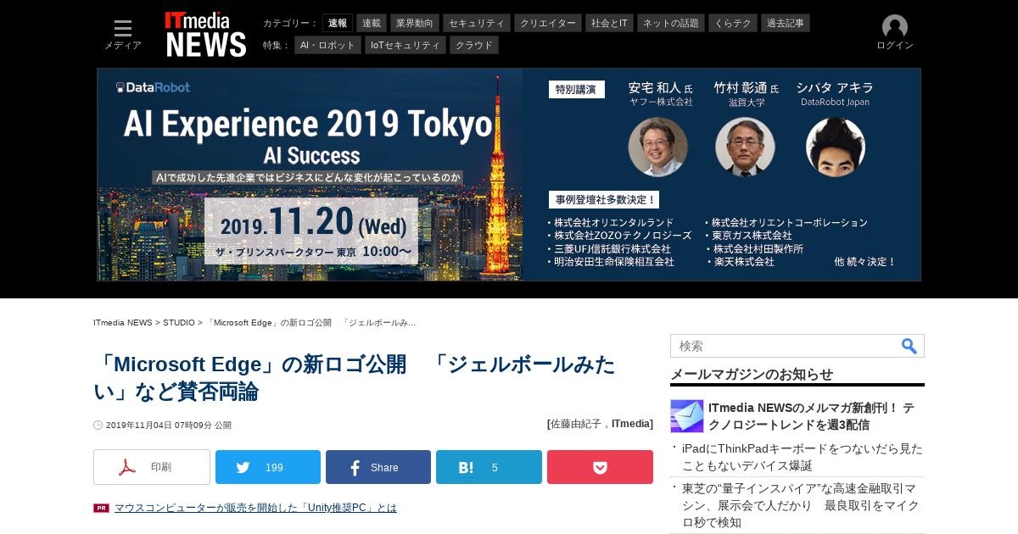The image size is (1018, 534).
Task: Click the ITmedia NEWS breadcrumb link
Action: point(123,323)
